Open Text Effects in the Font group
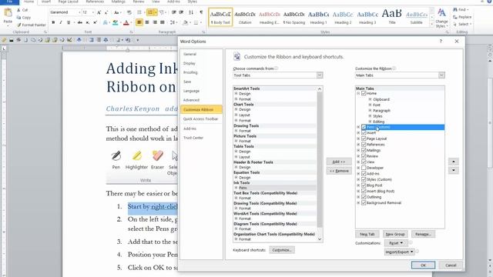The image size is (493, 277). pos(106,22)
